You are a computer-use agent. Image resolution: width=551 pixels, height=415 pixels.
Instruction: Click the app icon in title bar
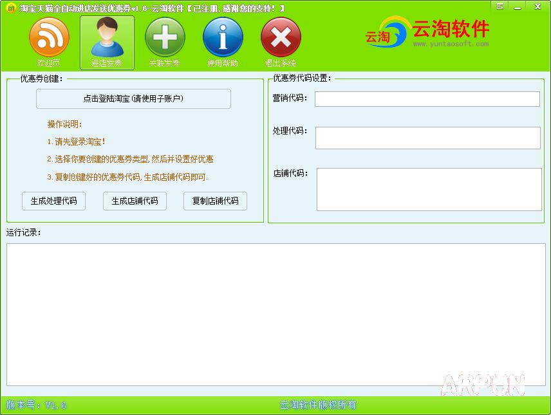click(10, 8)
